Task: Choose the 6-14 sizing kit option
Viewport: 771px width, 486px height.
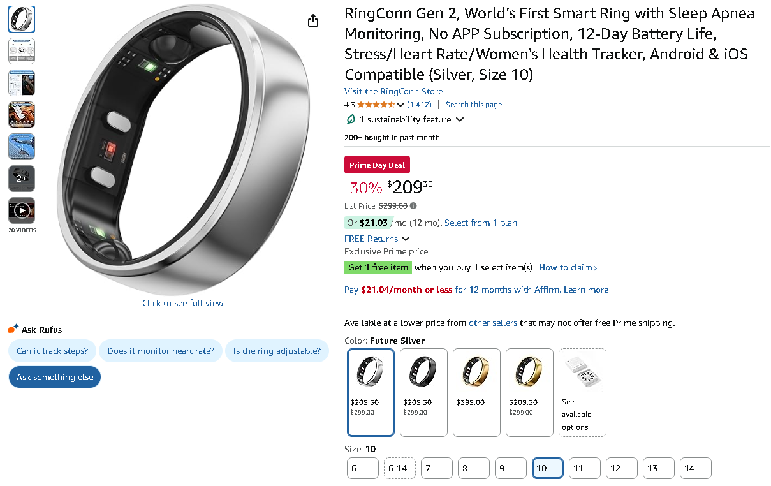Action: tap(399, 468)
